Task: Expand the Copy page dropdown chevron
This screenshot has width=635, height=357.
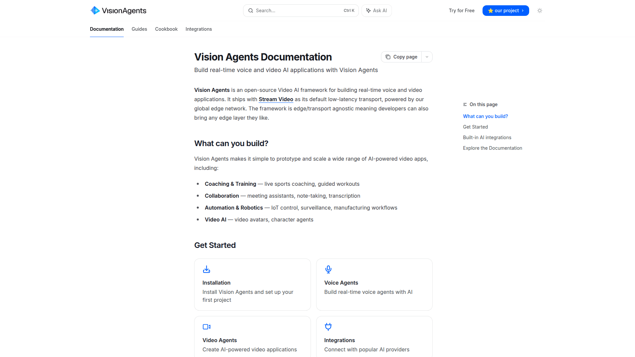Action: click(427, 57)
